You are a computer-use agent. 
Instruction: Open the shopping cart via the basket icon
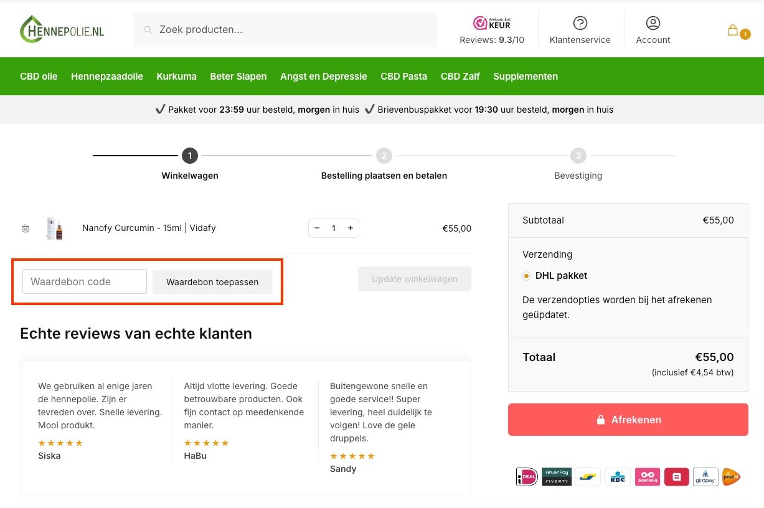tap(733, 30)
